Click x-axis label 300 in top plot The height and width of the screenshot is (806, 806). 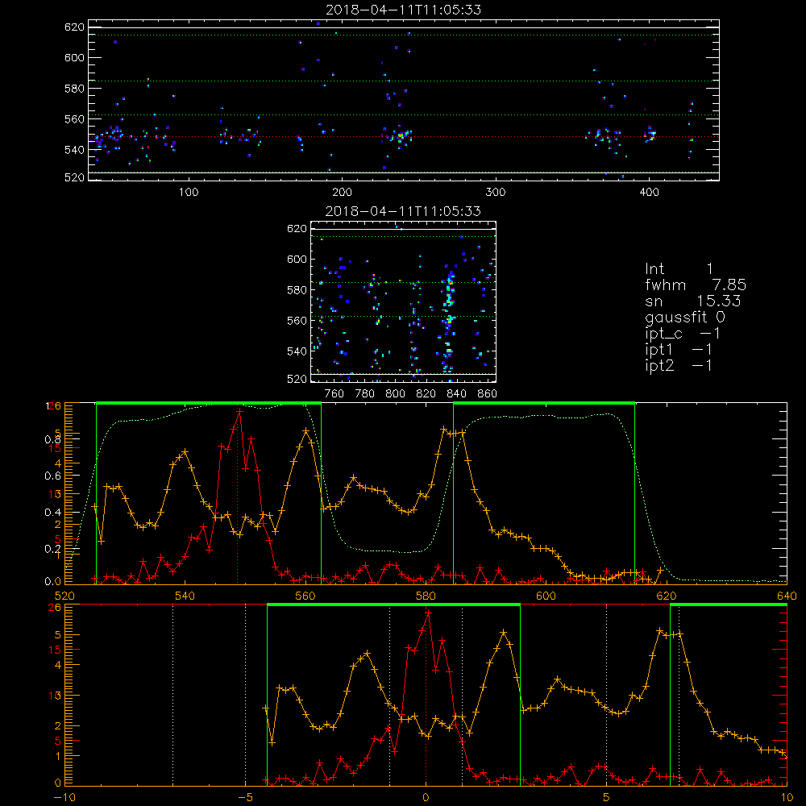(496, 193)
